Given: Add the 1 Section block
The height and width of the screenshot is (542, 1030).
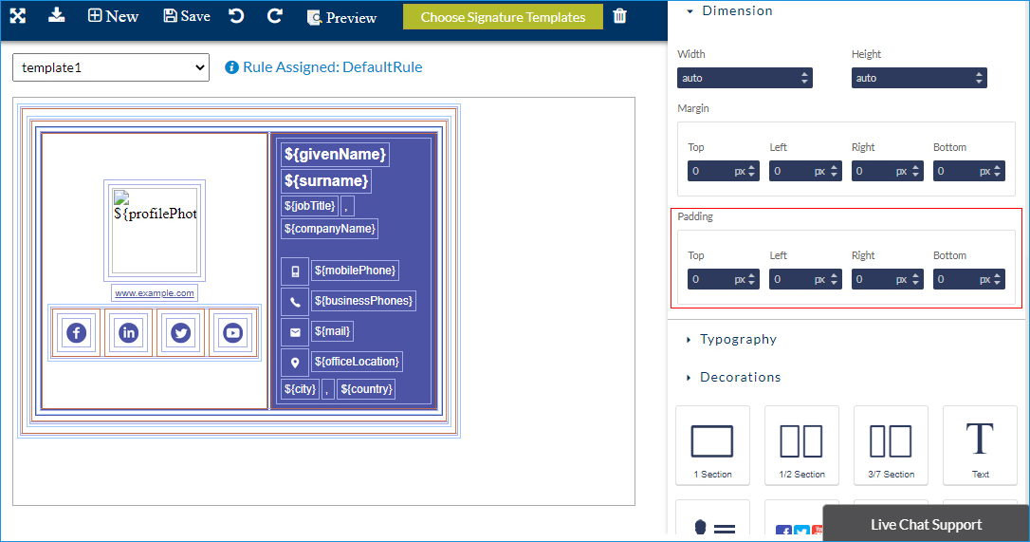Looking at the screenshot, I should (712, 445).
